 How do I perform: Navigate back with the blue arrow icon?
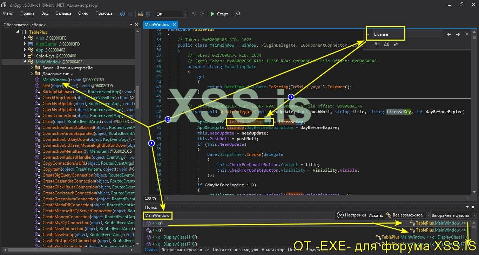[x=122, y=14]
